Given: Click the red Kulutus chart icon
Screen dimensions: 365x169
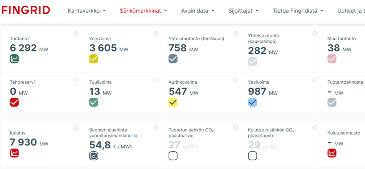Looking at the screenshot, I should [x=14, y=153].
